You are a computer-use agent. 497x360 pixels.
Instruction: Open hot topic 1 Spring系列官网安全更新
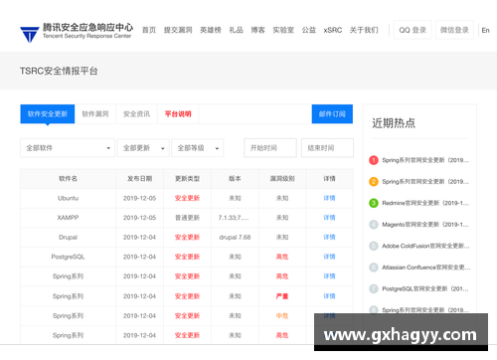[425, 160]
